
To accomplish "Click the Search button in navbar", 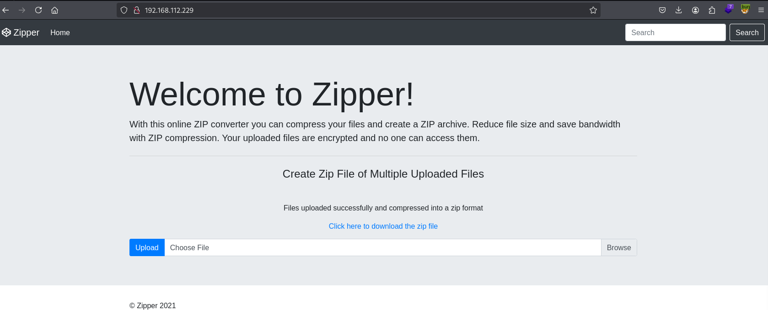I will pos(747,32).
